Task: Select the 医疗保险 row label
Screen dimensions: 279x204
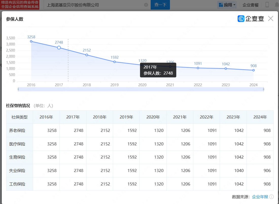Action: point(17,144)
